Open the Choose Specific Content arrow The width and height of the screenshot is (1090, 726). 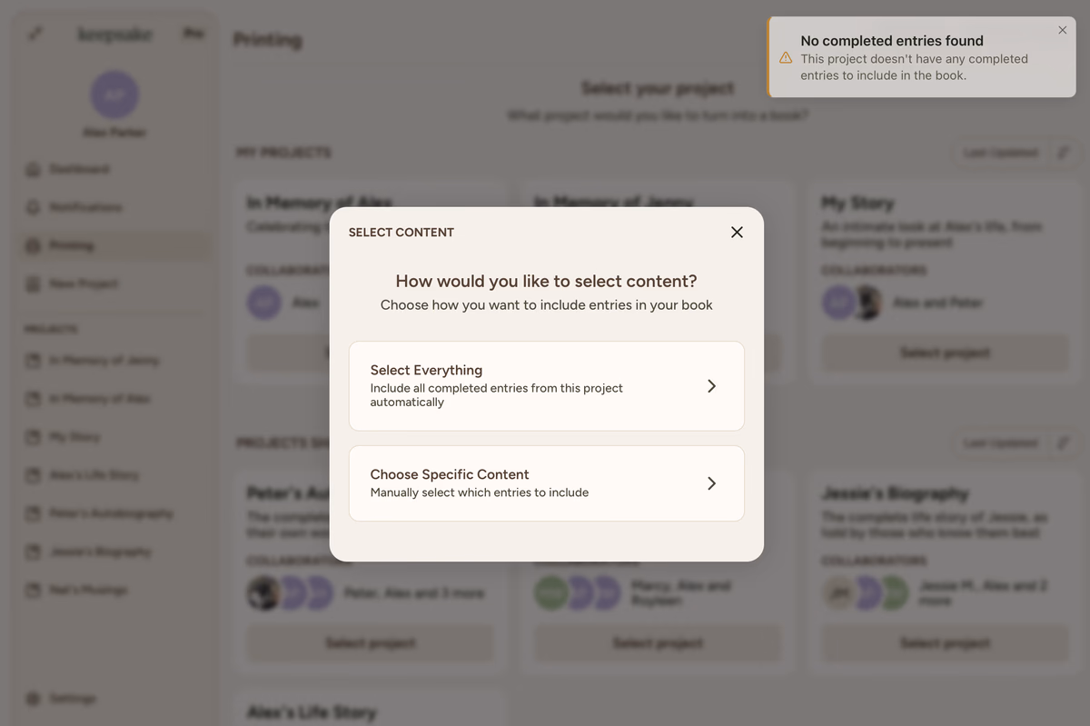point(711,483)
